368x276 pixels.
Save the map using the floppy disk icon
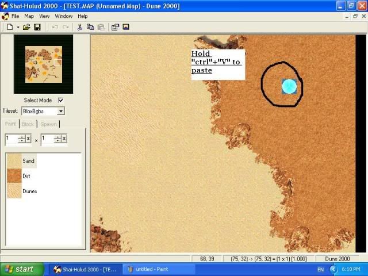(x=37, y=27)
